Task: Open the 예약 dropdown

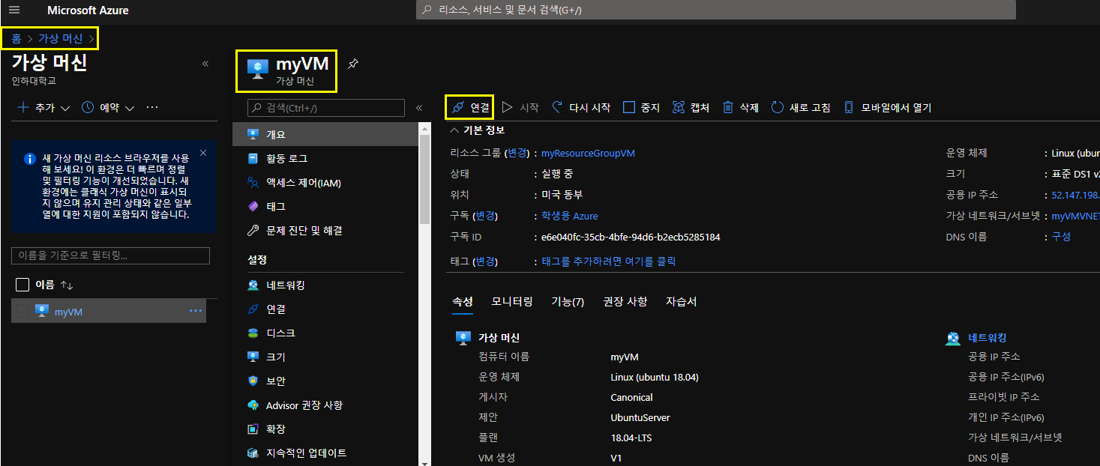Action: (108, 108)
